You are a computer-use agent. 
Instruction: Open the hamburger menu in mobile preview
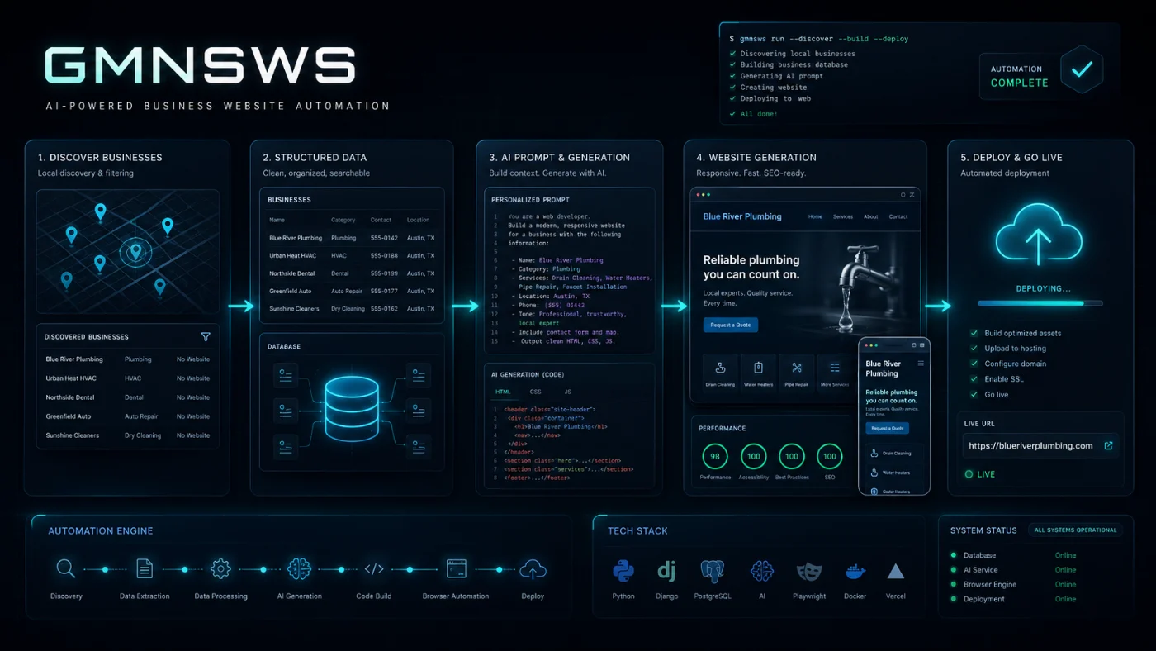pyautogui.click(x=921, y=364)
